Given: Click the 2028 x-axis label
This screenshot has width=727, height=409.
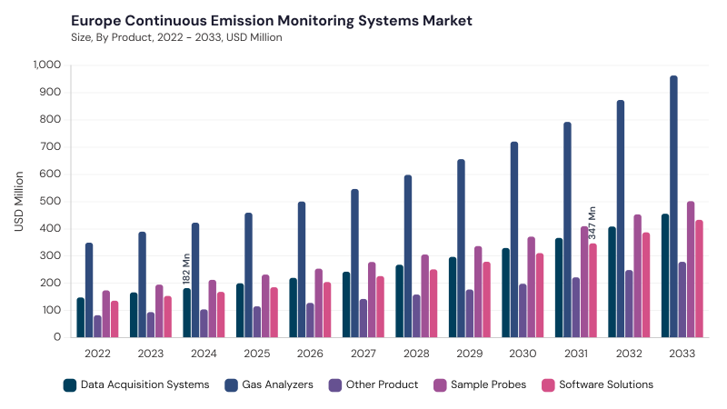Looking at the screenshot, I should (x=416, y=354).
